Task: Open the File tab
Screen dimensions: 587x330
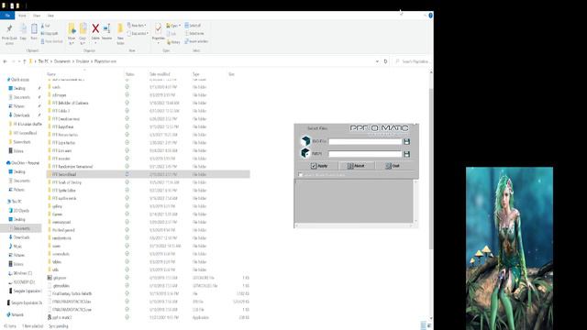Action: click(7, 16)
